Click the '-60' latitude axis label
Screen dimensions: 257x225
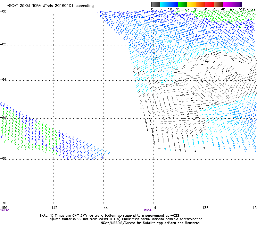3,11
